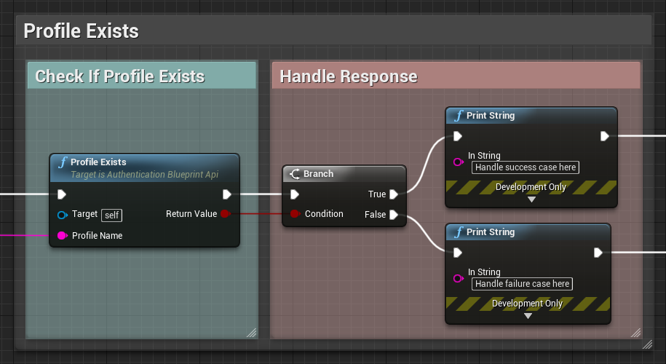Select the Check If Profile Exists comment header
The height and width of the screenshot is (364, 666).
pos(120,76)
